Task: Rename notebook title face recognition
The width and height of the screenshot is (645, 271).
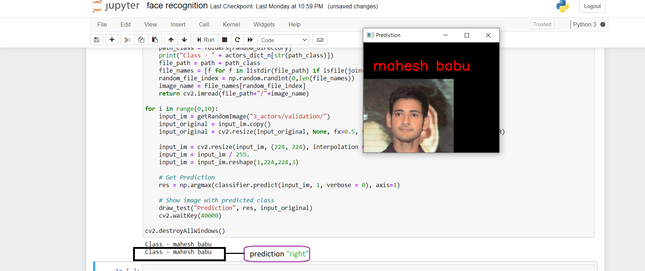Action: click(x=177, y=5)
